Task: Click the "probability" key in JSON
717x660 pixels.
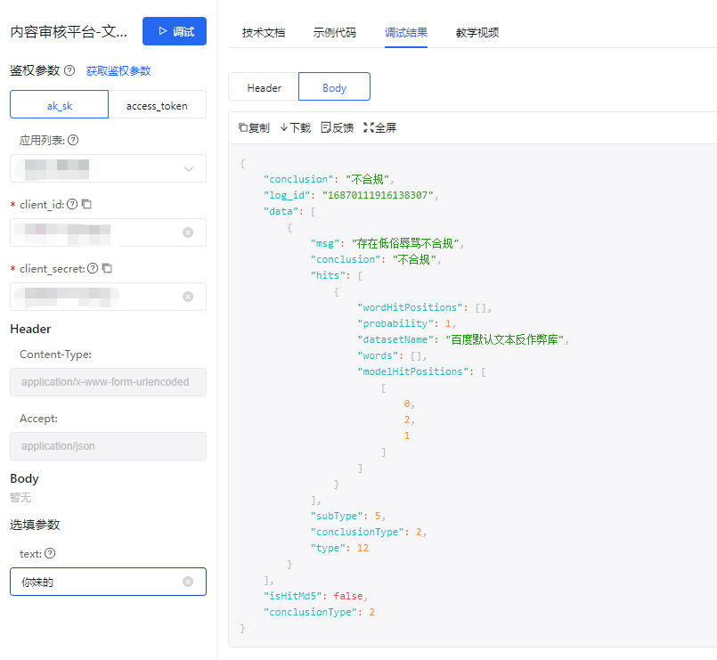Action: pyautogui.click(x=395, y=323)
